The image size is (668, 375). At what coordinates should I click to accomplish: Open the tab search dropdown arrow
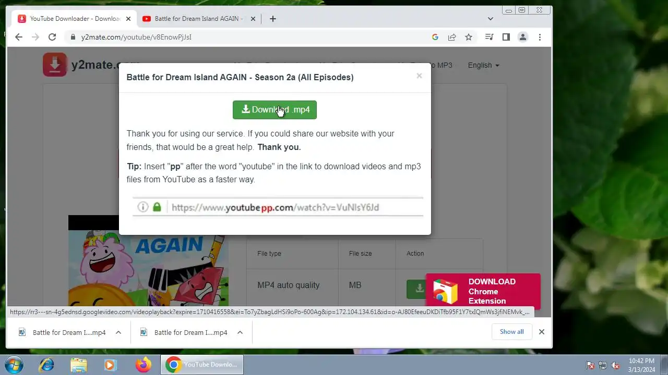tap(491, 19)
